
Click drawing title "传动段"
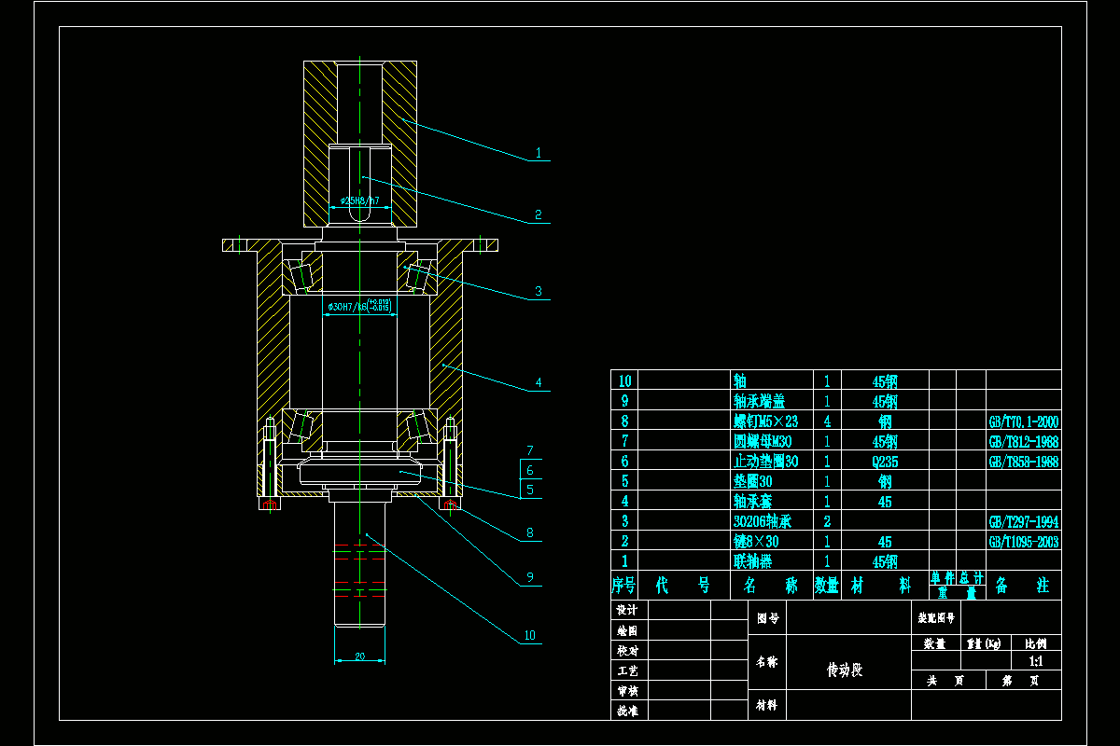pos(846,670)
